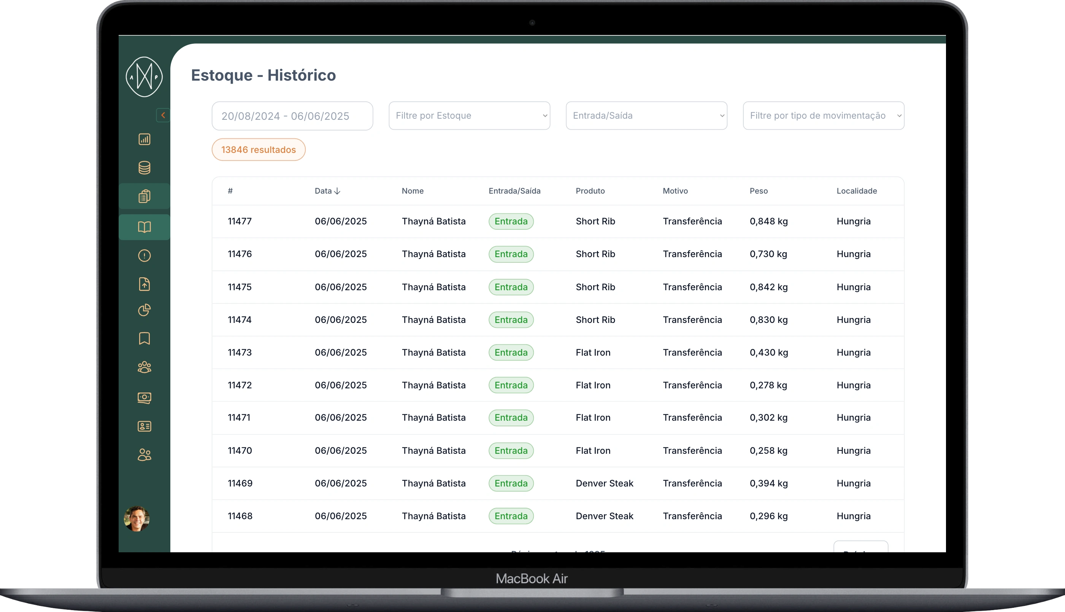Select record number 11473
The width and height of the screenshot is (1065, 612).
[x=240, y=353]
